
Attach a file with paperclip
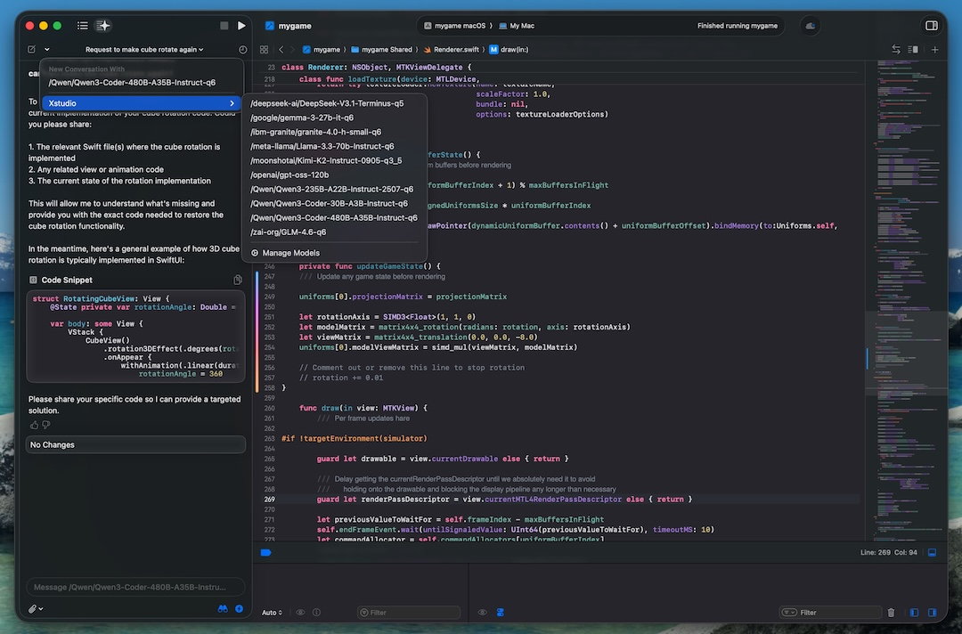[x=36, y=609]
